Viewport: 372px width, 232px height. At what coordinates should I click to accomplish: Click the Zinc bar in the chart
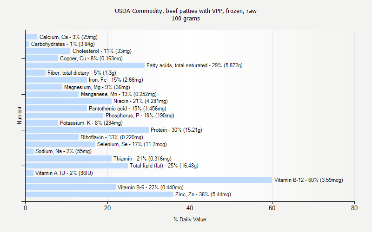(x=100, y=194)
